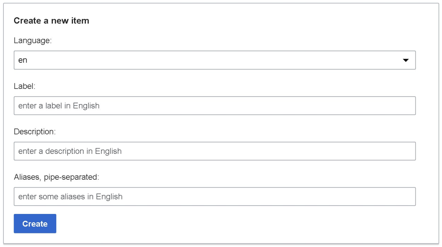The image size is (442, 247).
Task: Click the 'Create a new item' heading
Action: coord(51,21)
